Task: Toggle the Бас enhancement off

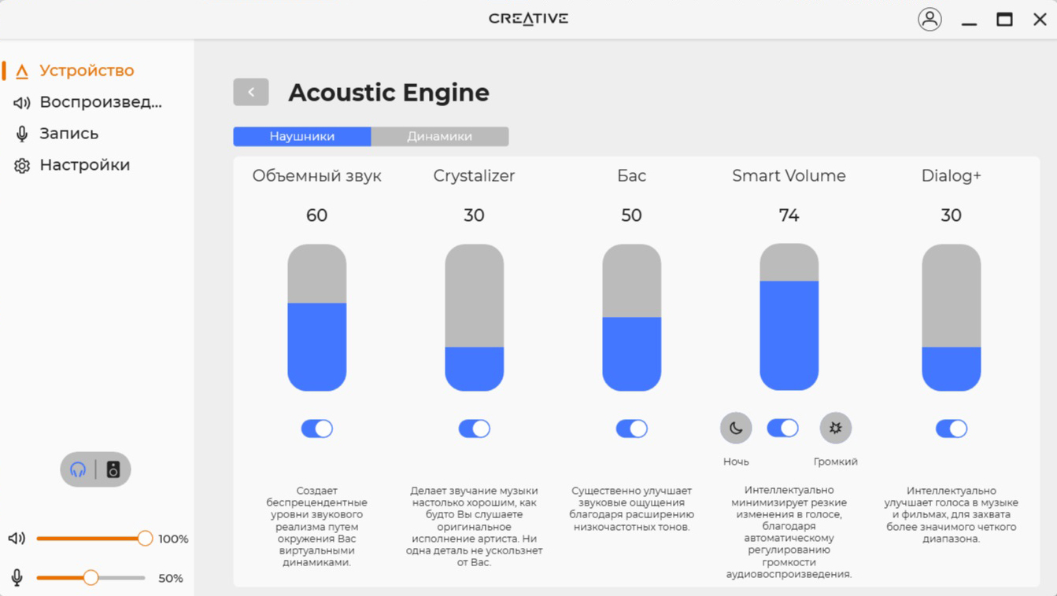Action: click(x=632, y=429)
